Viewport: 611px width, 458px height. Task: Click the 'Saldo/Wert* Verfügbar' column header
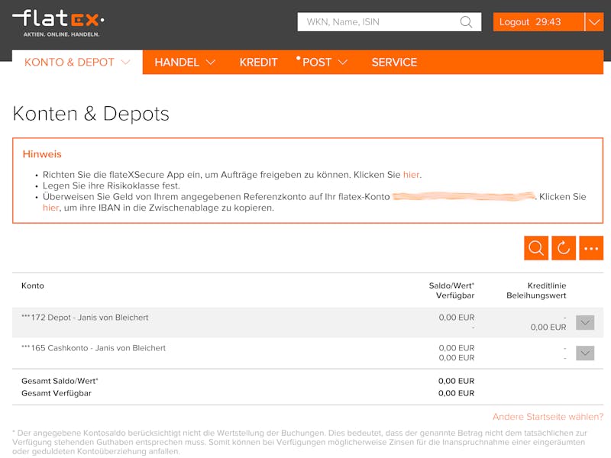[451, 291]
